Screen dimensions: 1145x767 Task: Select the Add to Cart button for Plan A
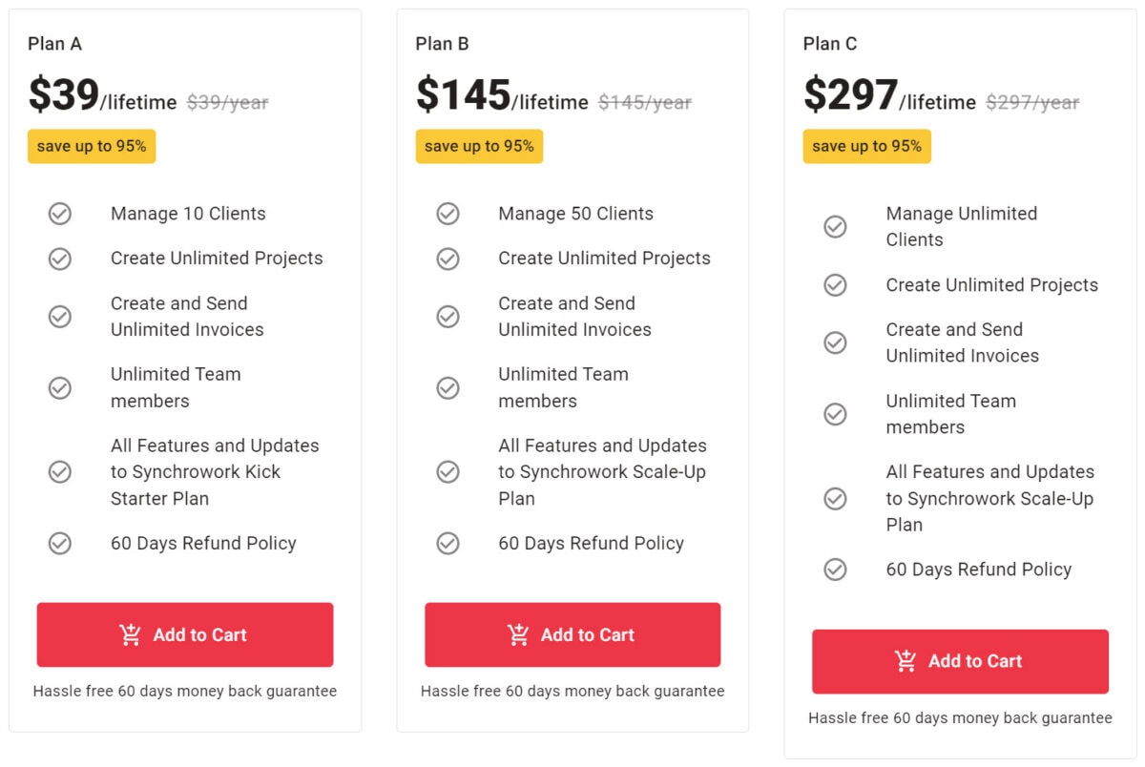tap(185, 633)
